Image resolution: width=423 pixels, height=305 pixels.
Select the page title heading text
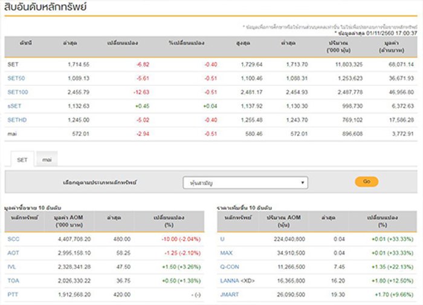[x=45, y=7]
